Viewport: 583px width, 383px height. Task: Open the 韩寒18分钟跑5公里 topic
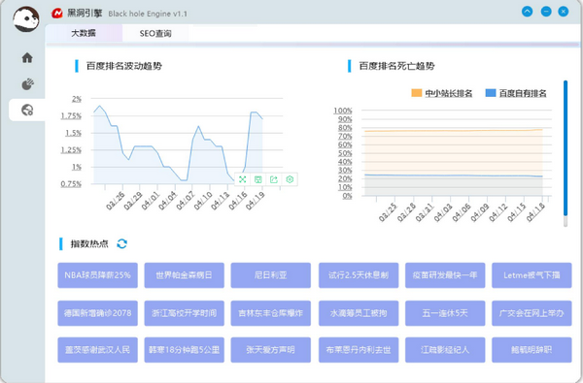point(184,350)
